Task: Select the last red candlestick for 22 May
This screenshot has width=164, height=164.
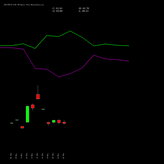Action: [64, 123]
